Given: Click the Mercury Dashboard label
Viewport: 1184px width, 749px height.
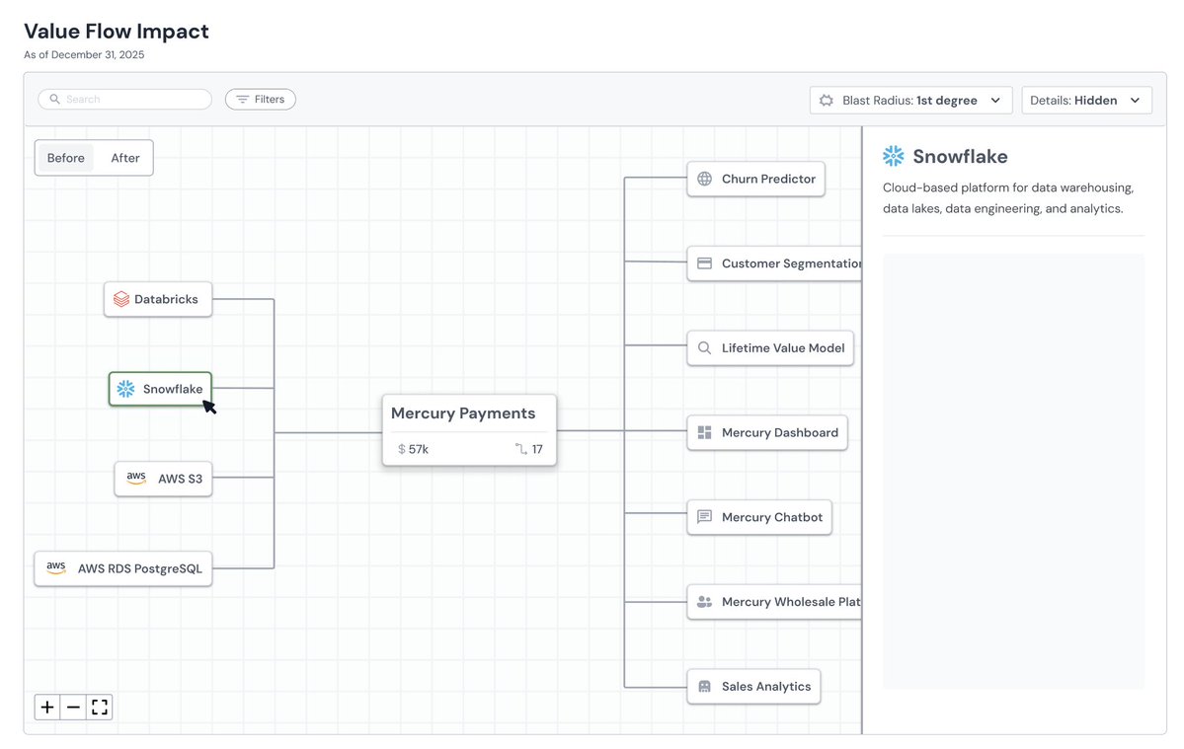Looking at the screenshot, I should tap(779, 432).
